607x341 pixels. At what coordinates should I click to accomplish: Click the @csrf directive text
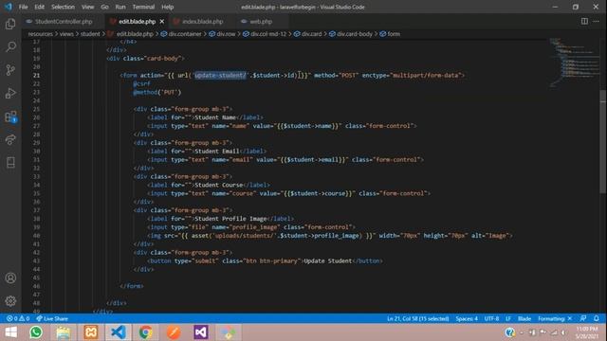click(141, 83)
